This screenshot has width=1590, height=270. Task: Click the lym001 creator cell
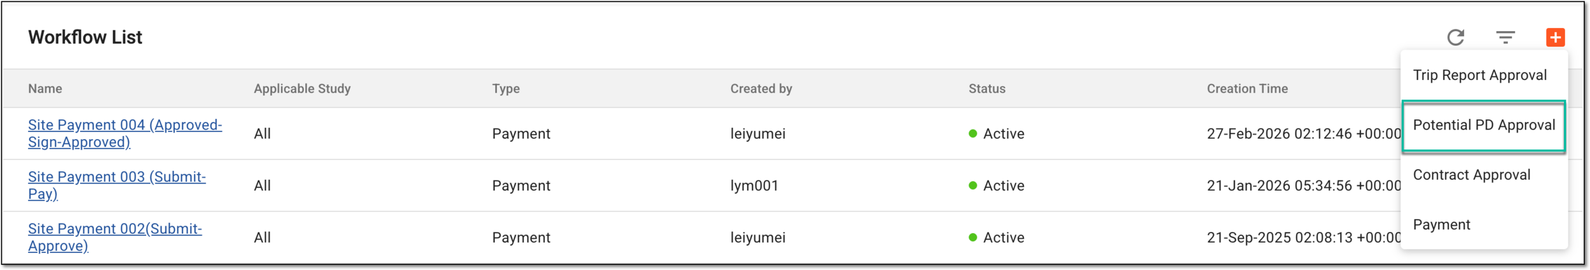[x=754, y=186]
